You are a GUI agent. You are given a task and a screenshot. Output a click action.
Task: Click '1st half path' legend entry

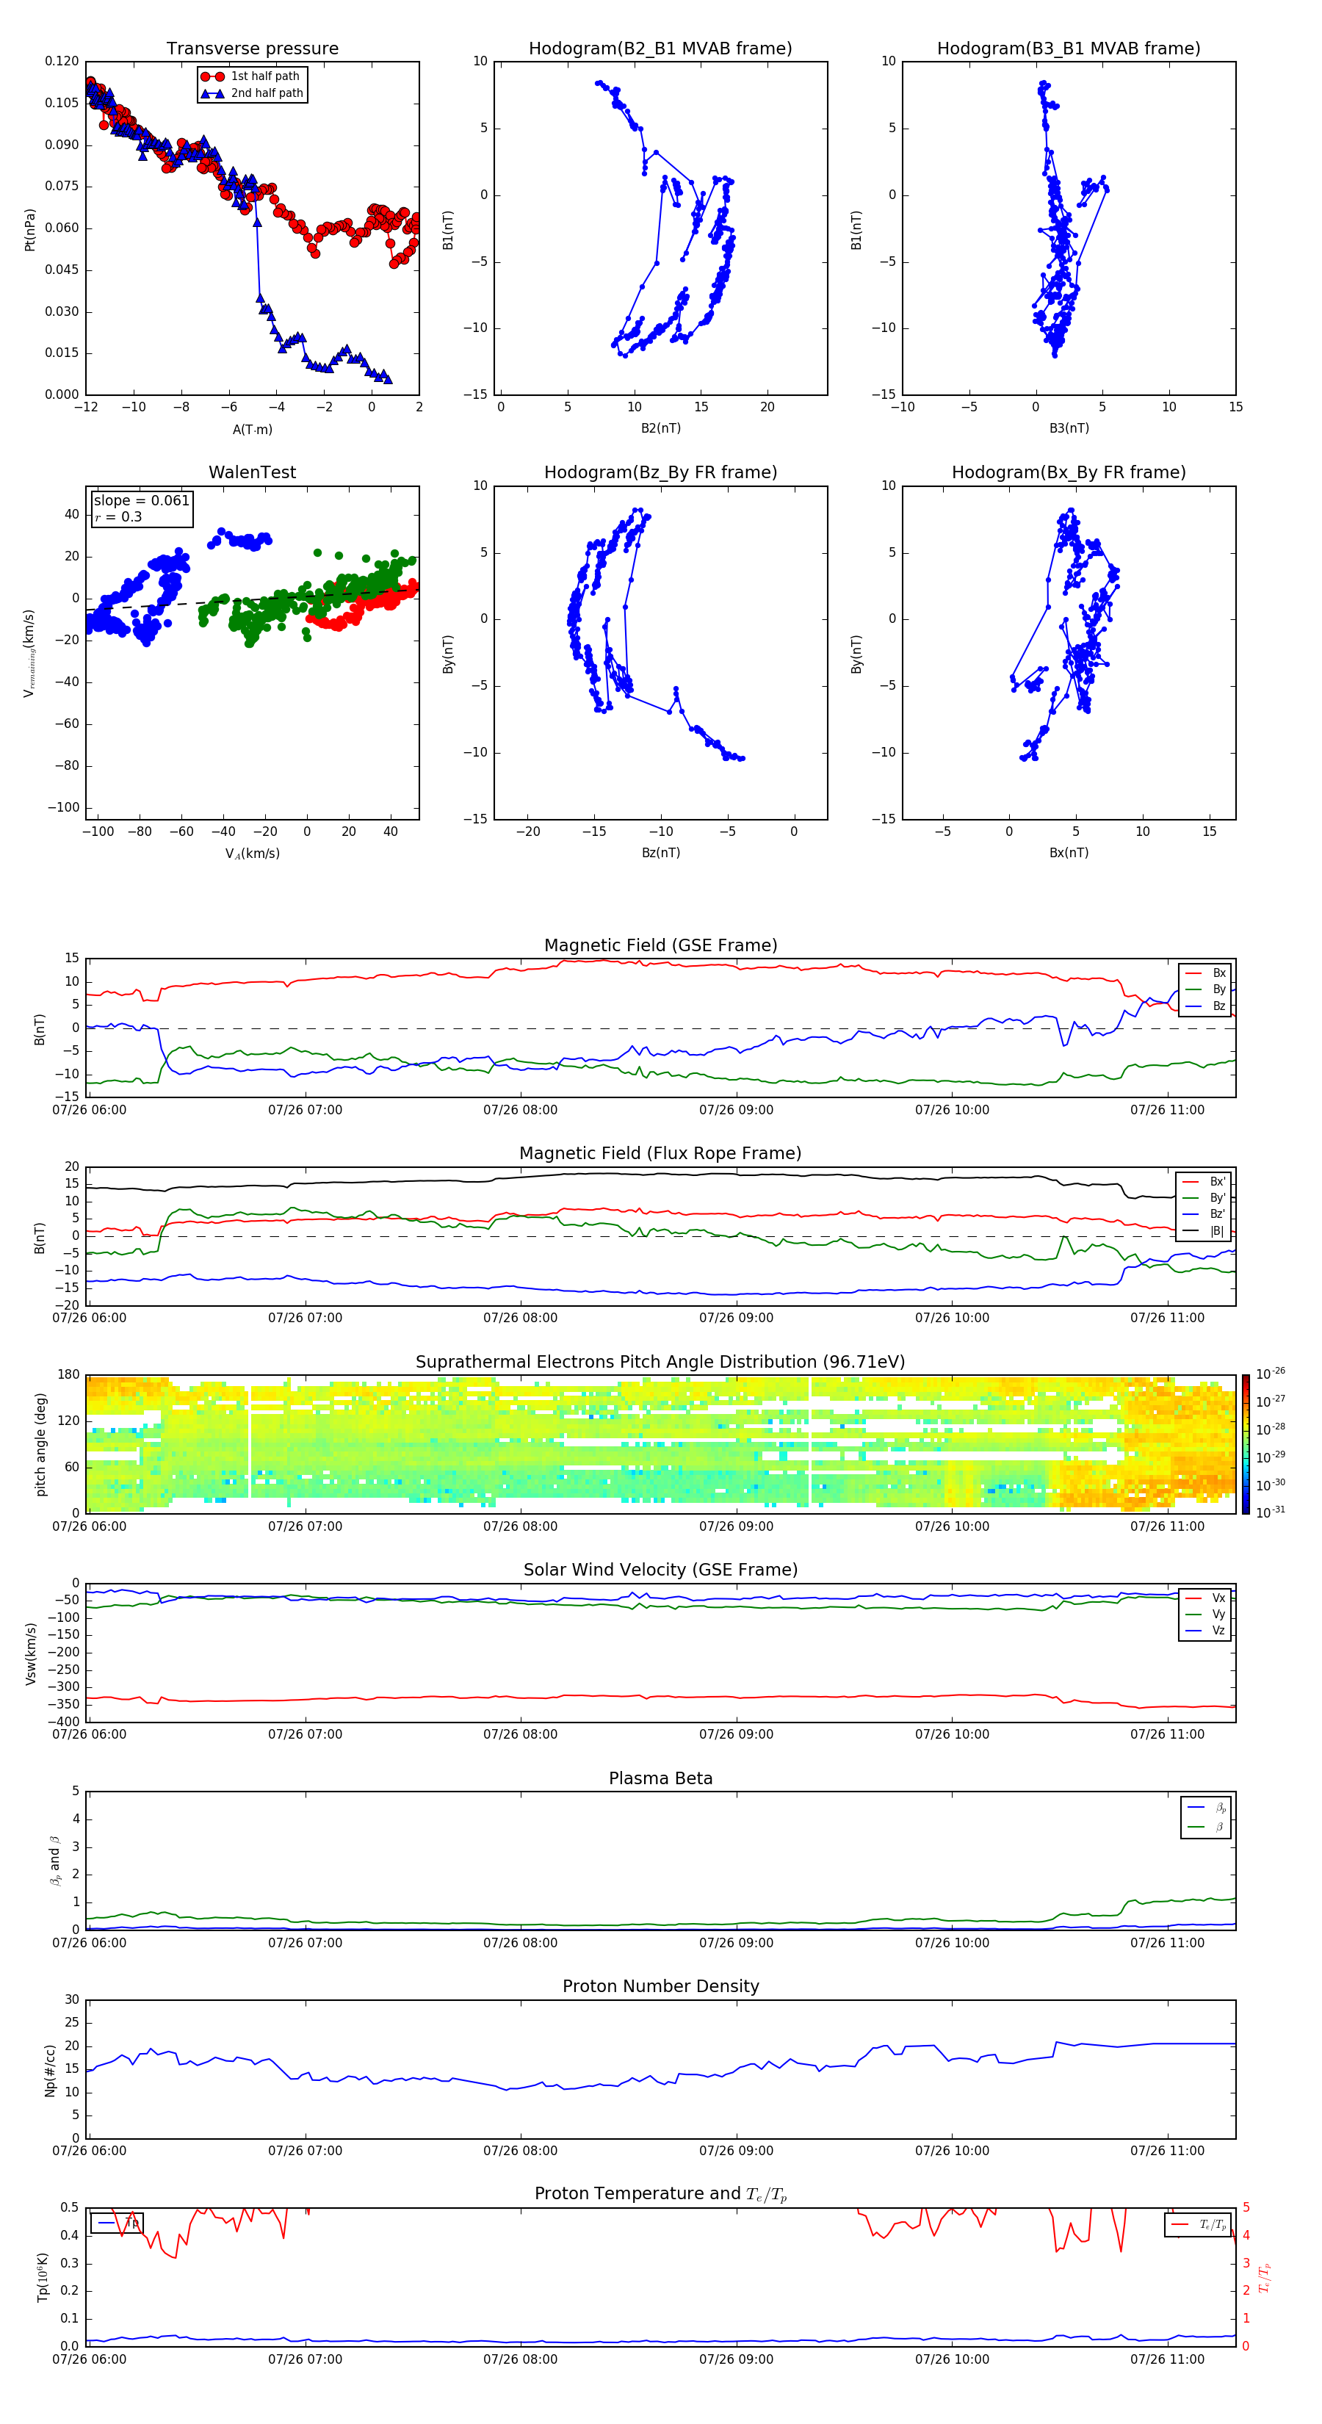251,76
